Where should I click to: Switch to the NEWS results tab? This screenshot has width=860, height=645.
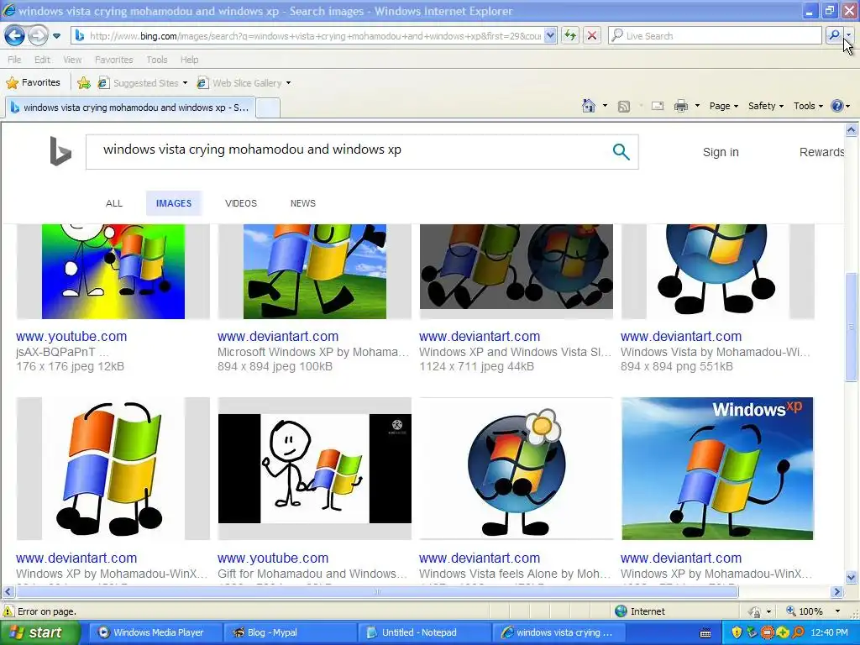(302, 203)
